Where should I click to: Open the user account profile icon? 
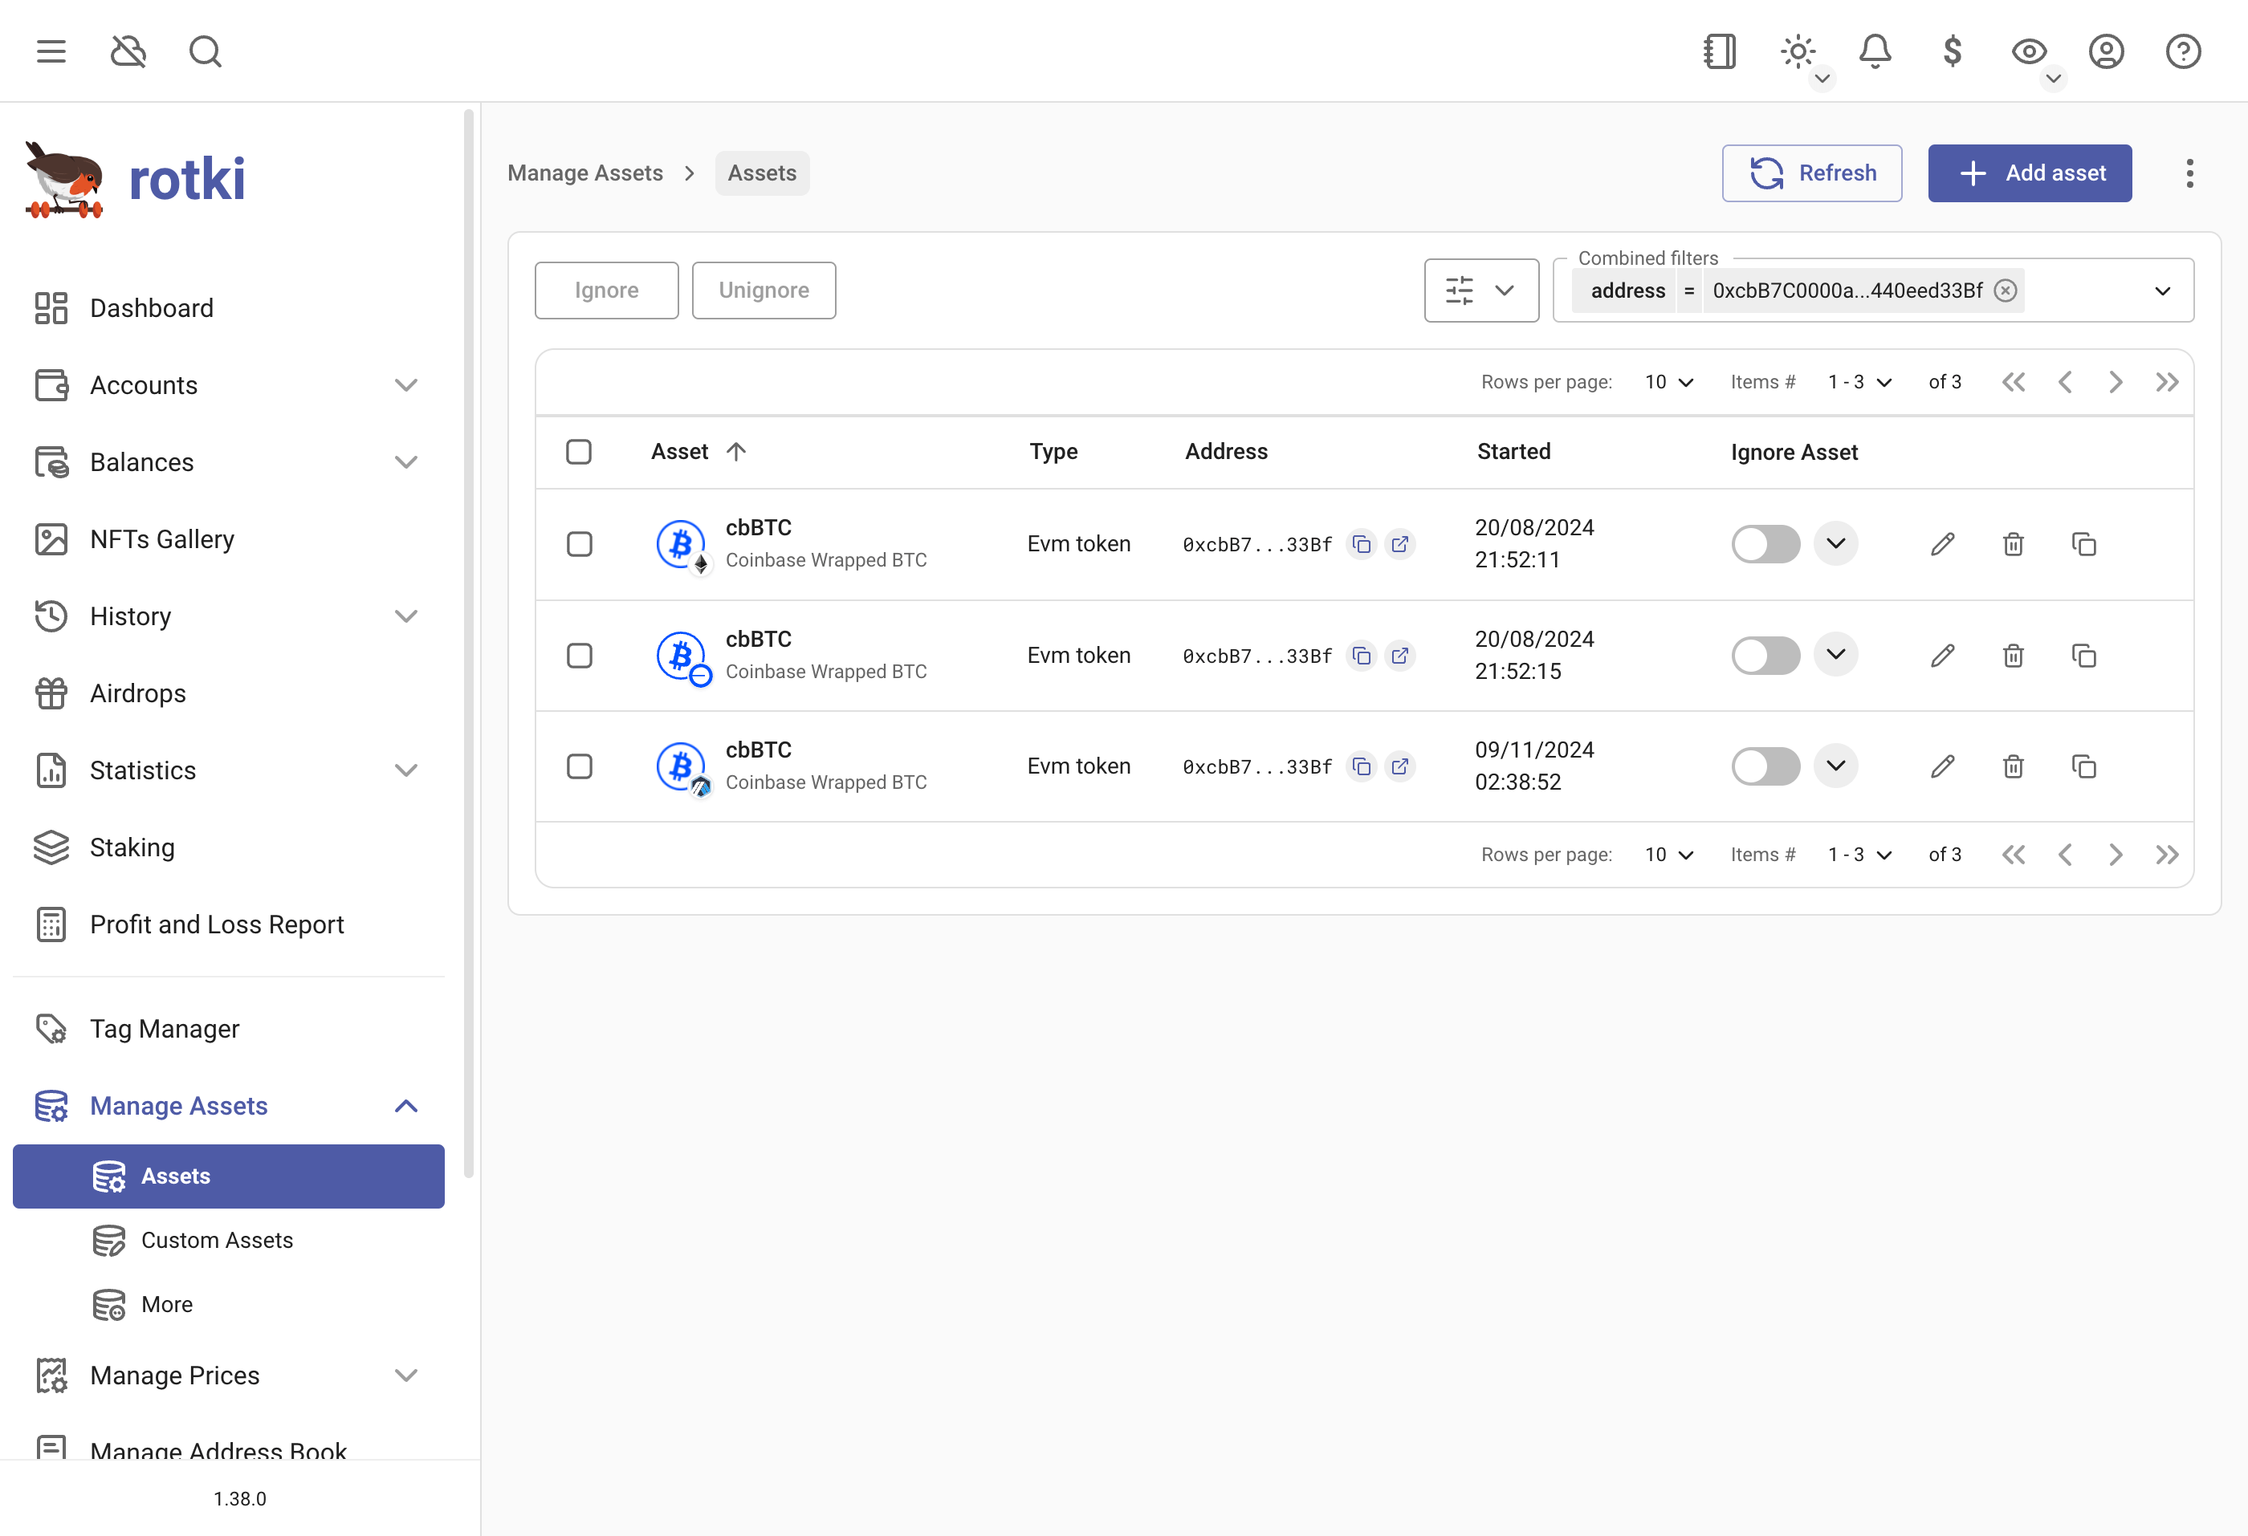click(x=2106, y=51)
